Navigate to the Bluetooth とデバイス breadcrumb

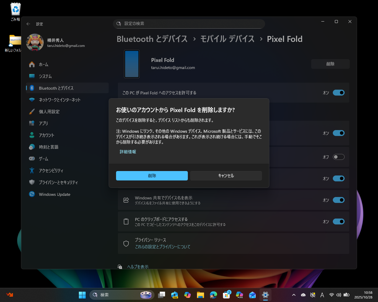152,39
